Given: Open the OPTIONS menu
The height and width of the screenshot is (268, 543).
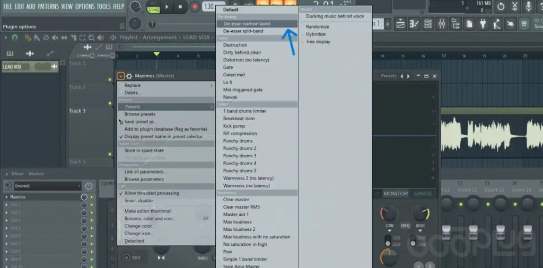Looking at the screenshot, I should click(x=85, y=6).
